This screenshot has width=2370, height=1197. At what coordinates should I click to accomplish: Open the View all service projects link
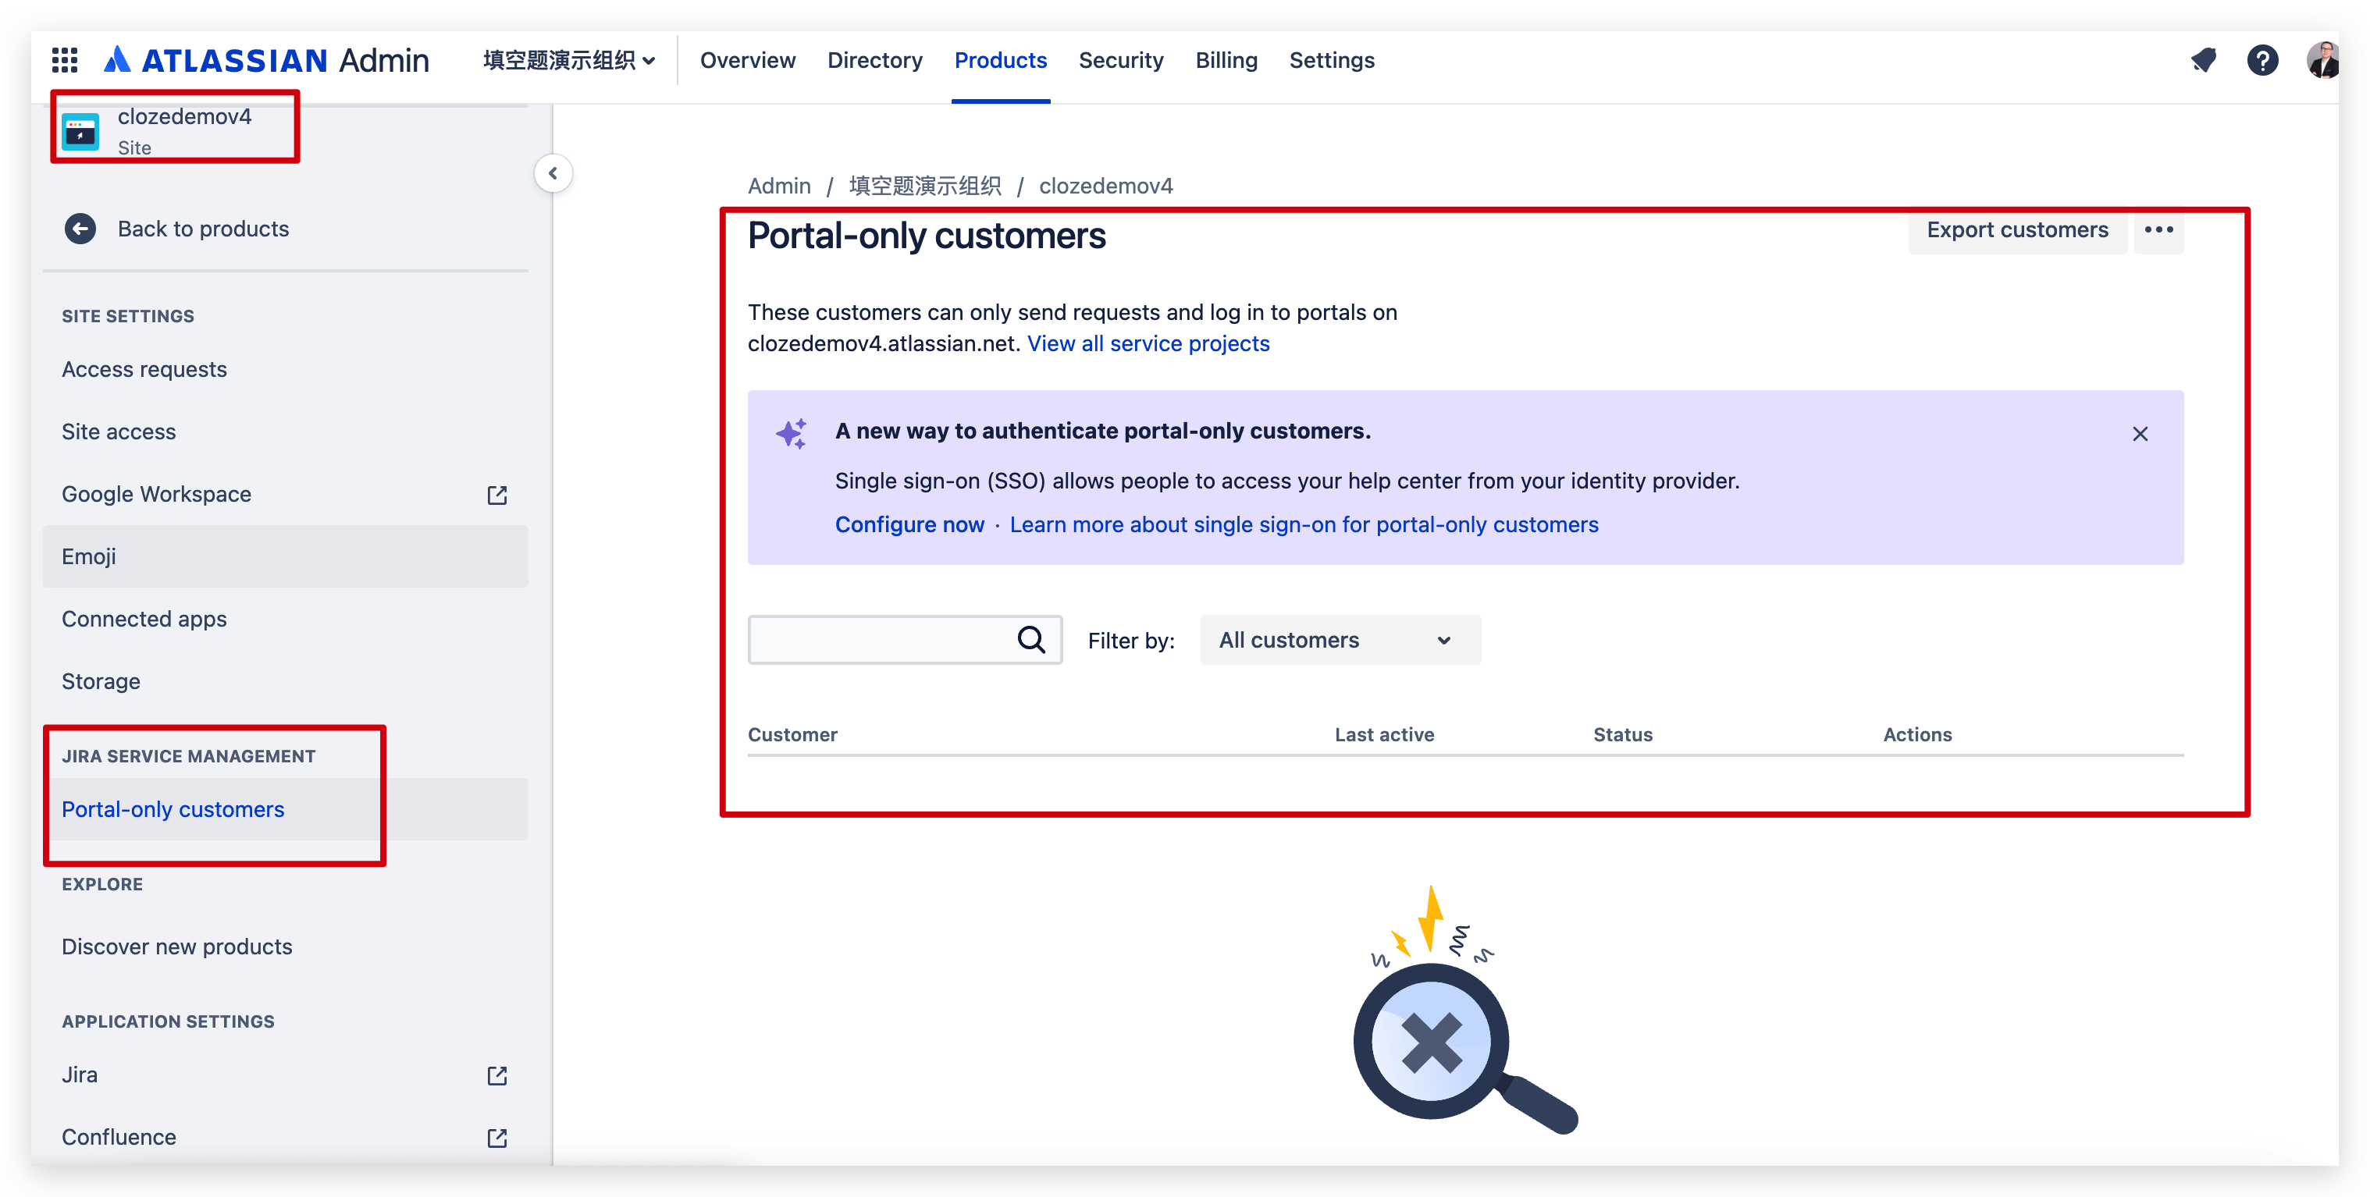(x=1148, y=343)
